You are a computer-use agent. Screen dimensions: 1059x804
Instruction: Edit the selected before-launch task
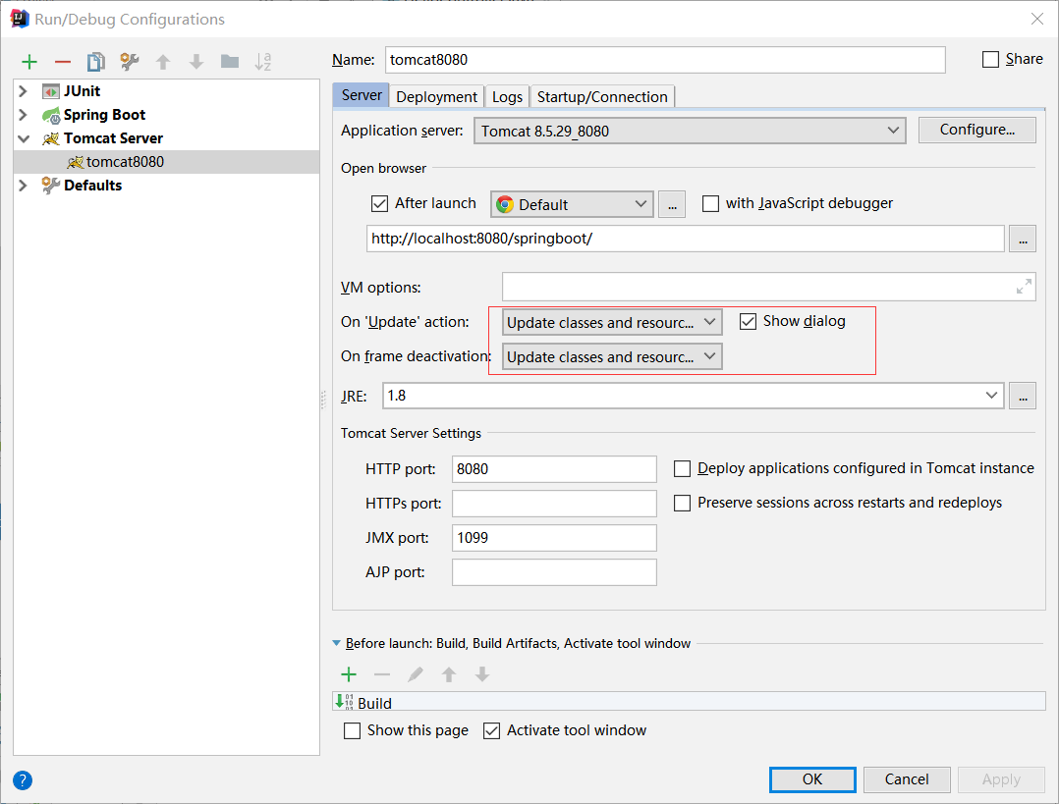click(x=416, y=674)
